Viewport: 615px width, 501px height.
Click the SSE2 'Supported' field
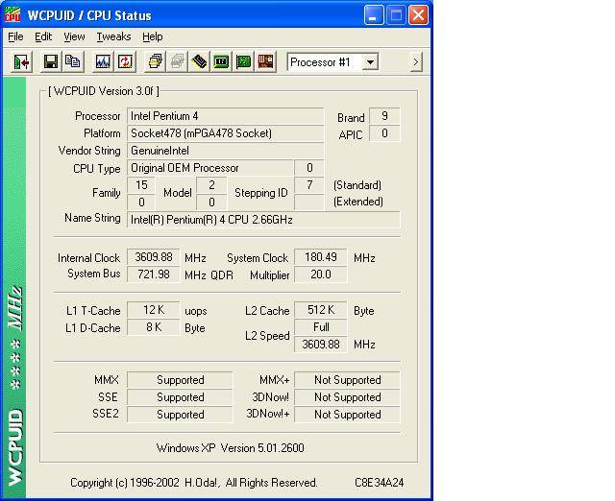pos(180,414)
